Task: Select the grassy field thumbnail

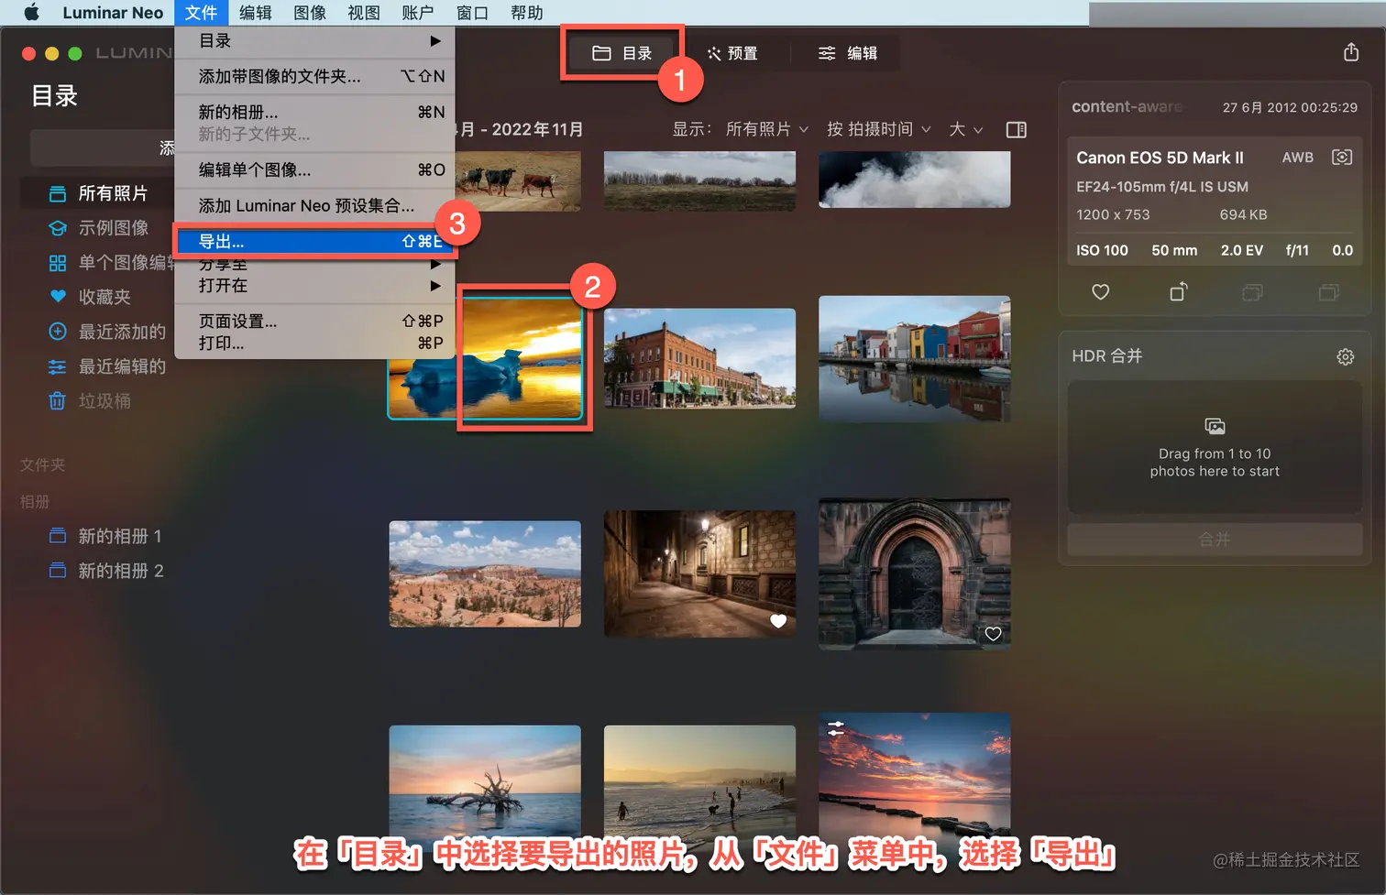Action: (699, 180)
